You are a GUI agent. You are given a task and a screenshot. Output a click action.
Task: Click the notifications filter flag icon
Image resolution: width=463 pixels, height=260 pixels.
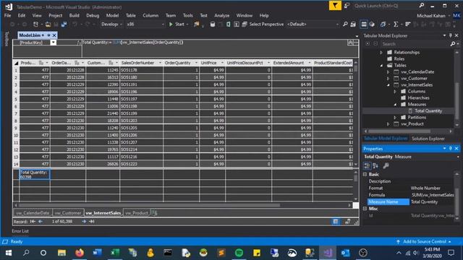pyautogui.click(x=335, y=6)
